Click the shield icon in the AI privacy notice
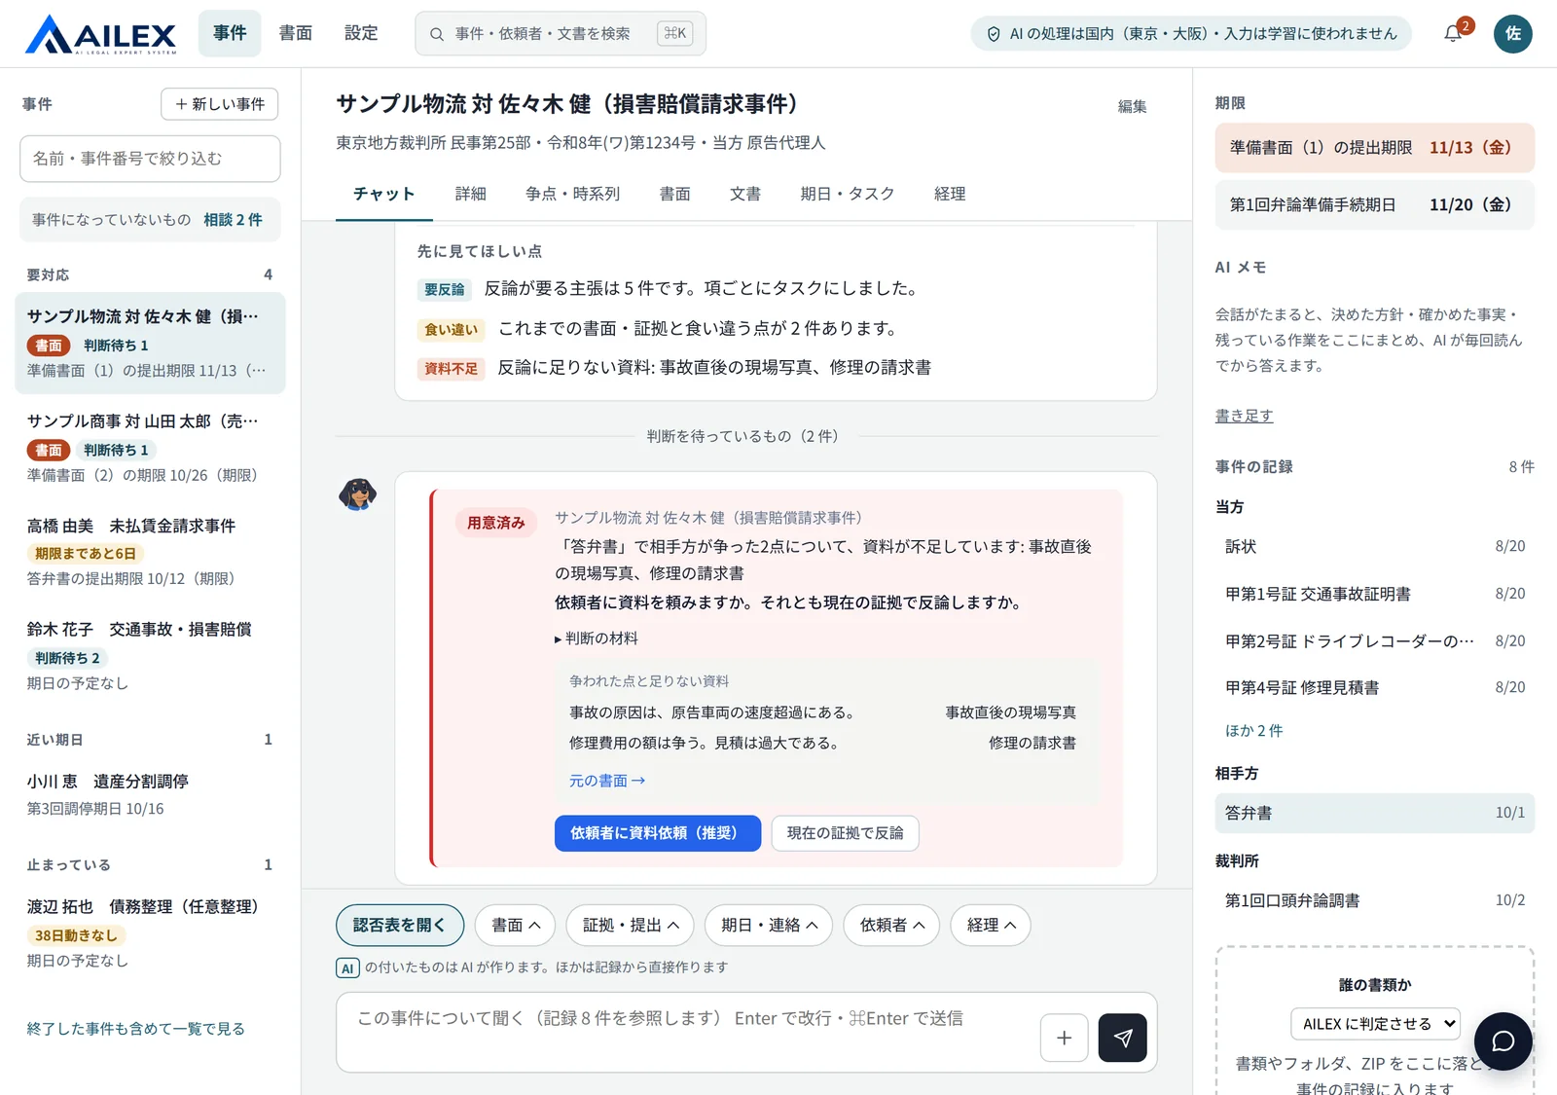The image size is (1557, 1095). [x=994, y=34]
